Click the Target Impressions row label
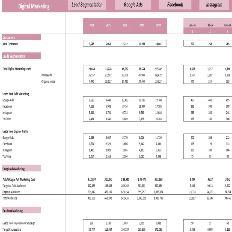232x232 pixels. pyautogui.click(x=11, y=229)
